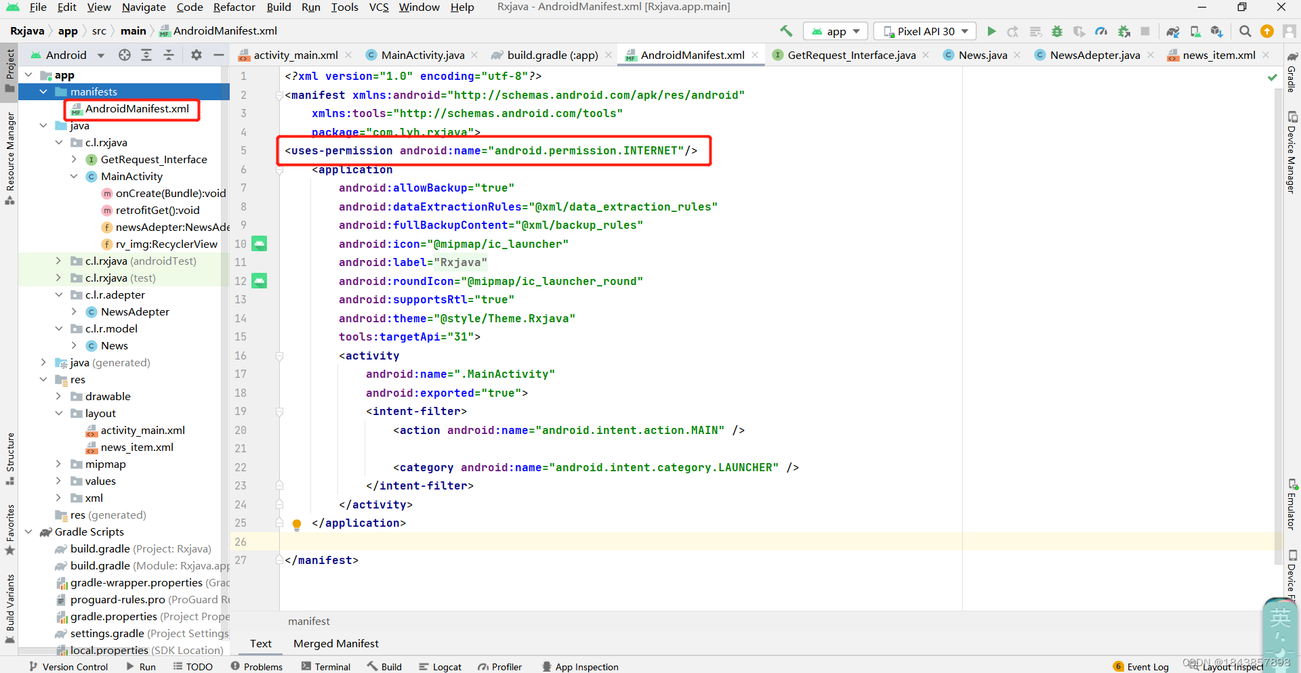Open the app run configuration dropdown
Screen dimensions: 1301x673
pos(835,31)
